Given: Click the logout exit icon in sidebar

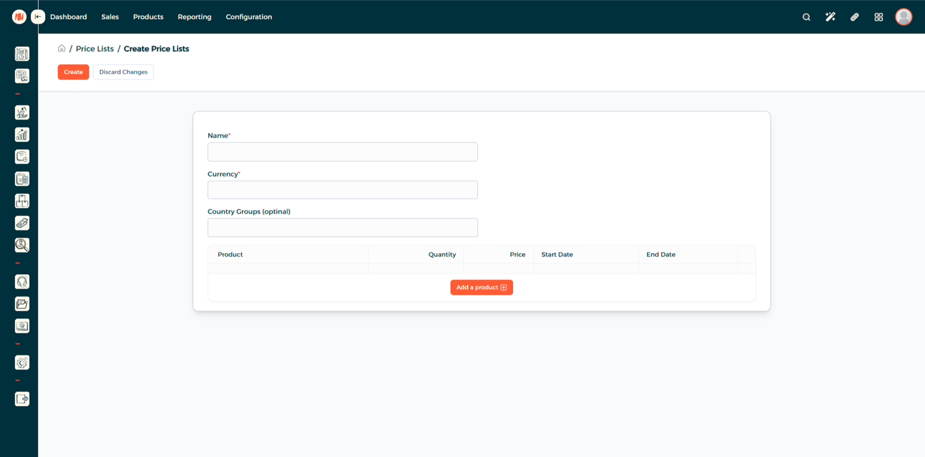Looking at the screenshot, I should click(22, 399).
